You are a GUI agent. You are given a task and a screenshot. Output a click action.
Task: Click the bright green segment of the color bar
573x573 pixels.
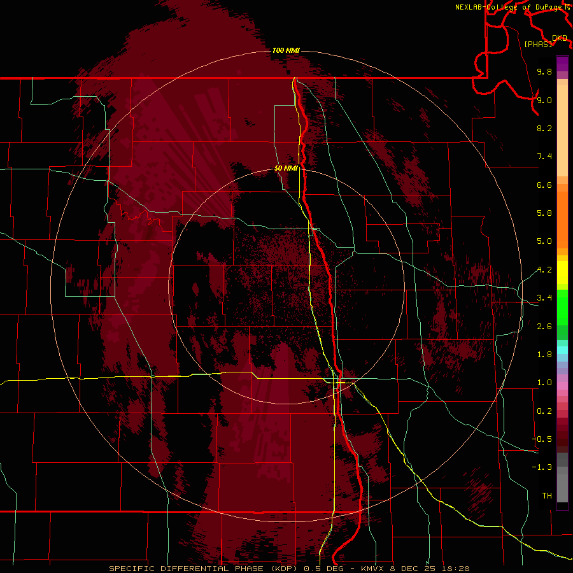pyautogui.click(x=562, y=307)
